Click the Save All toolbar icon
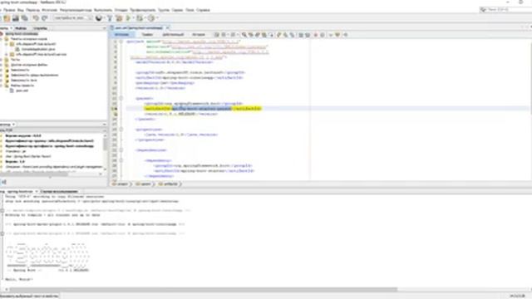The height and width of the screenshot is (299, 532). coord(24,18)
